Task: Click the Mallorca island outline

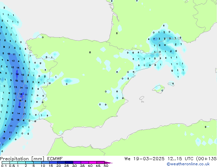Action: pos(158,89)
